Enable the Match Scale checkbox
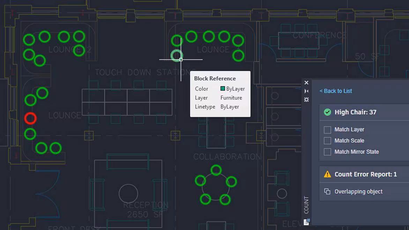Viewport: 409px width, 230px height. pyautogui.click(x=327, y=141)
